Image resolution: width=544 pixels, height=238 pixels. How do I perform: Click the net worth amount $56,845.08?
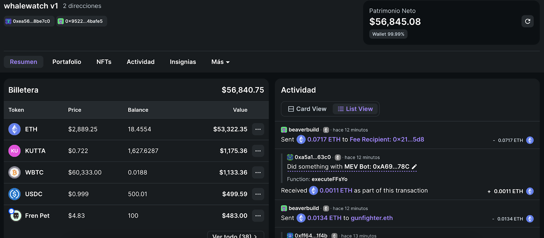pyautogui.click(x=395, y=22)
